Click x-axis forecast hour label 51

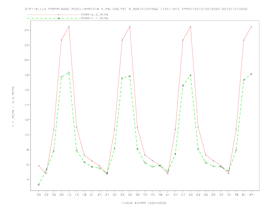pyautogui.click(x=168, y=195)
